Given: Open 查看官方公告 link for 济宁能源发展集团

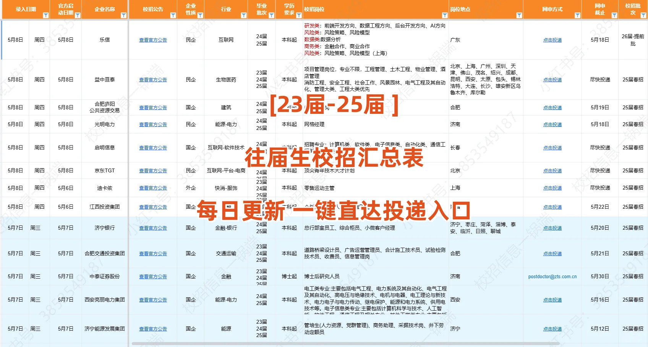Looking at the screenshot, I should tap(153, 329).
